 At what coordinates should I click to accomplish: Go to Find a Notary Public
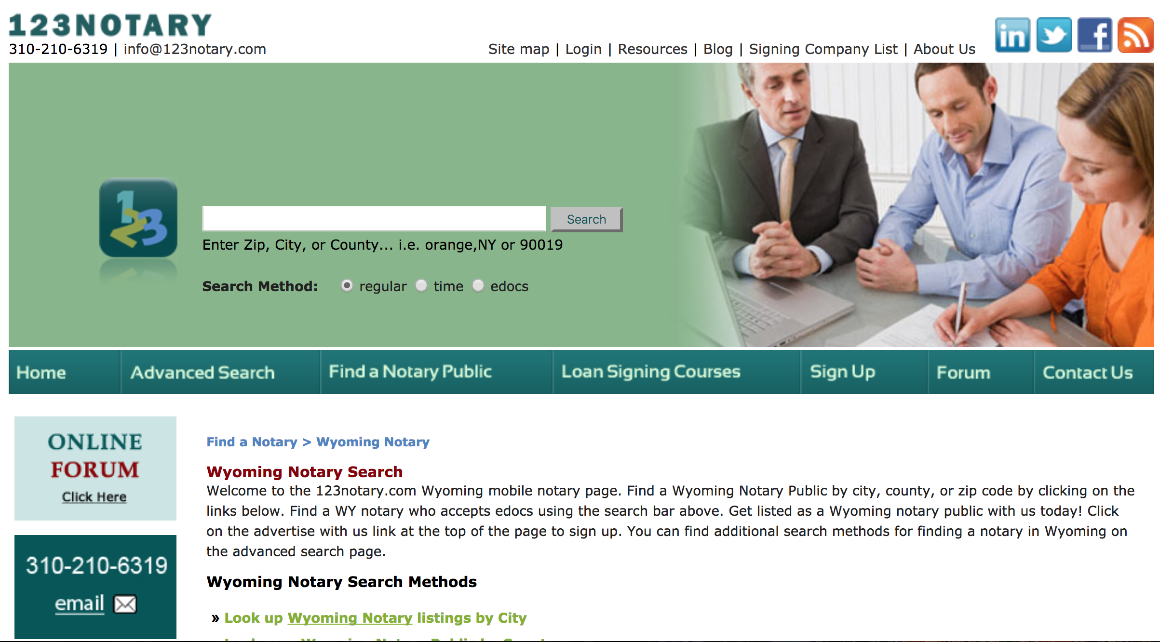[x=436, y=372]
